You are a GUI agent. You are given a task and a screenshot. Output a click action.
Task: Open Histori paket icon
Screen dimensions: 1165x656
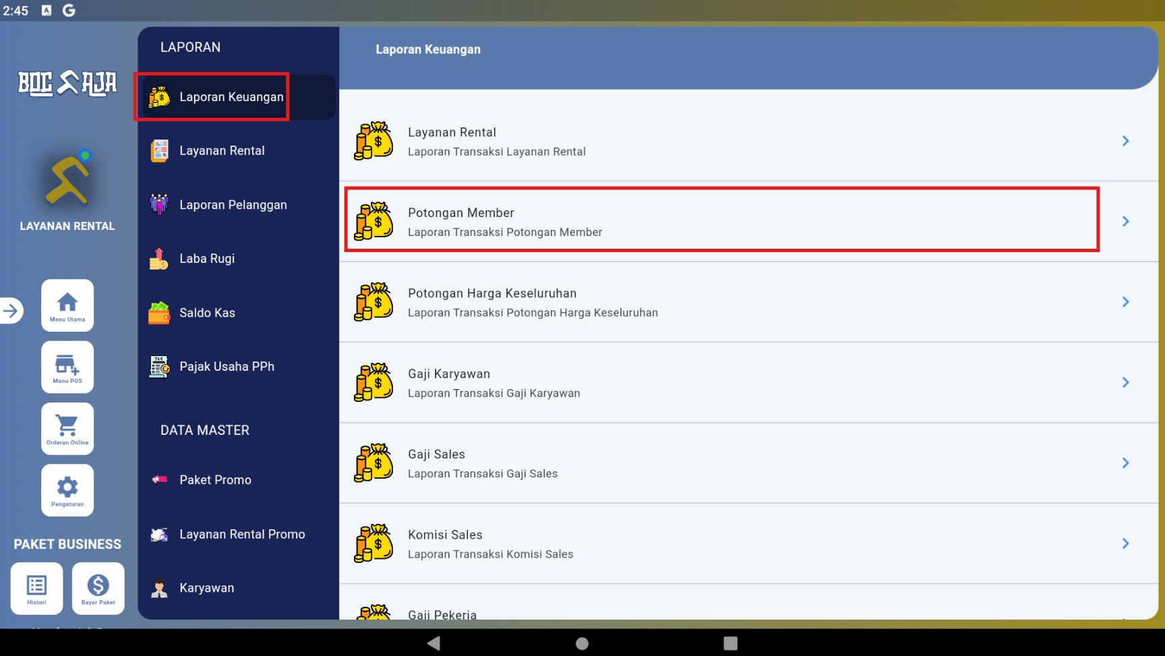click(x=36, y=589)
